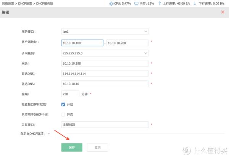Click the 关联接口 field
This screenshot has width=229, height=157.
point(105,125)
